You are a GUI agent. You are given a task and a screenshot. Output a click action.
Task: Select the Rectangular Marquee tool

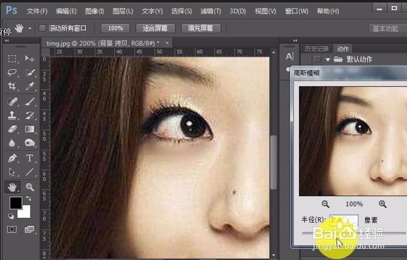(x=12, y=58)
